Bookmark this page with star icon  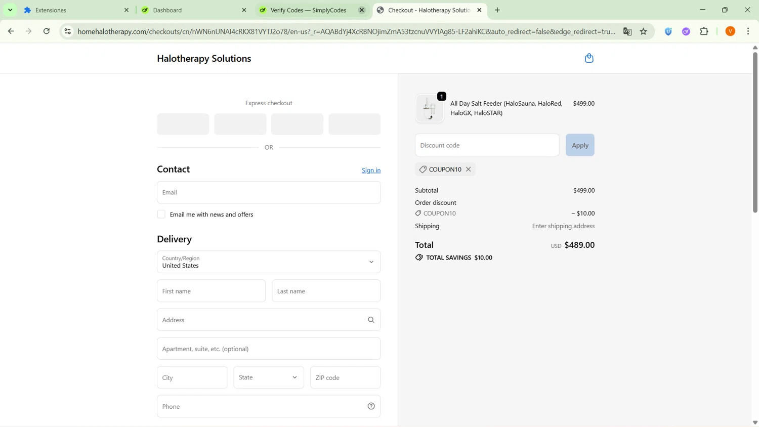pos(644,31)
